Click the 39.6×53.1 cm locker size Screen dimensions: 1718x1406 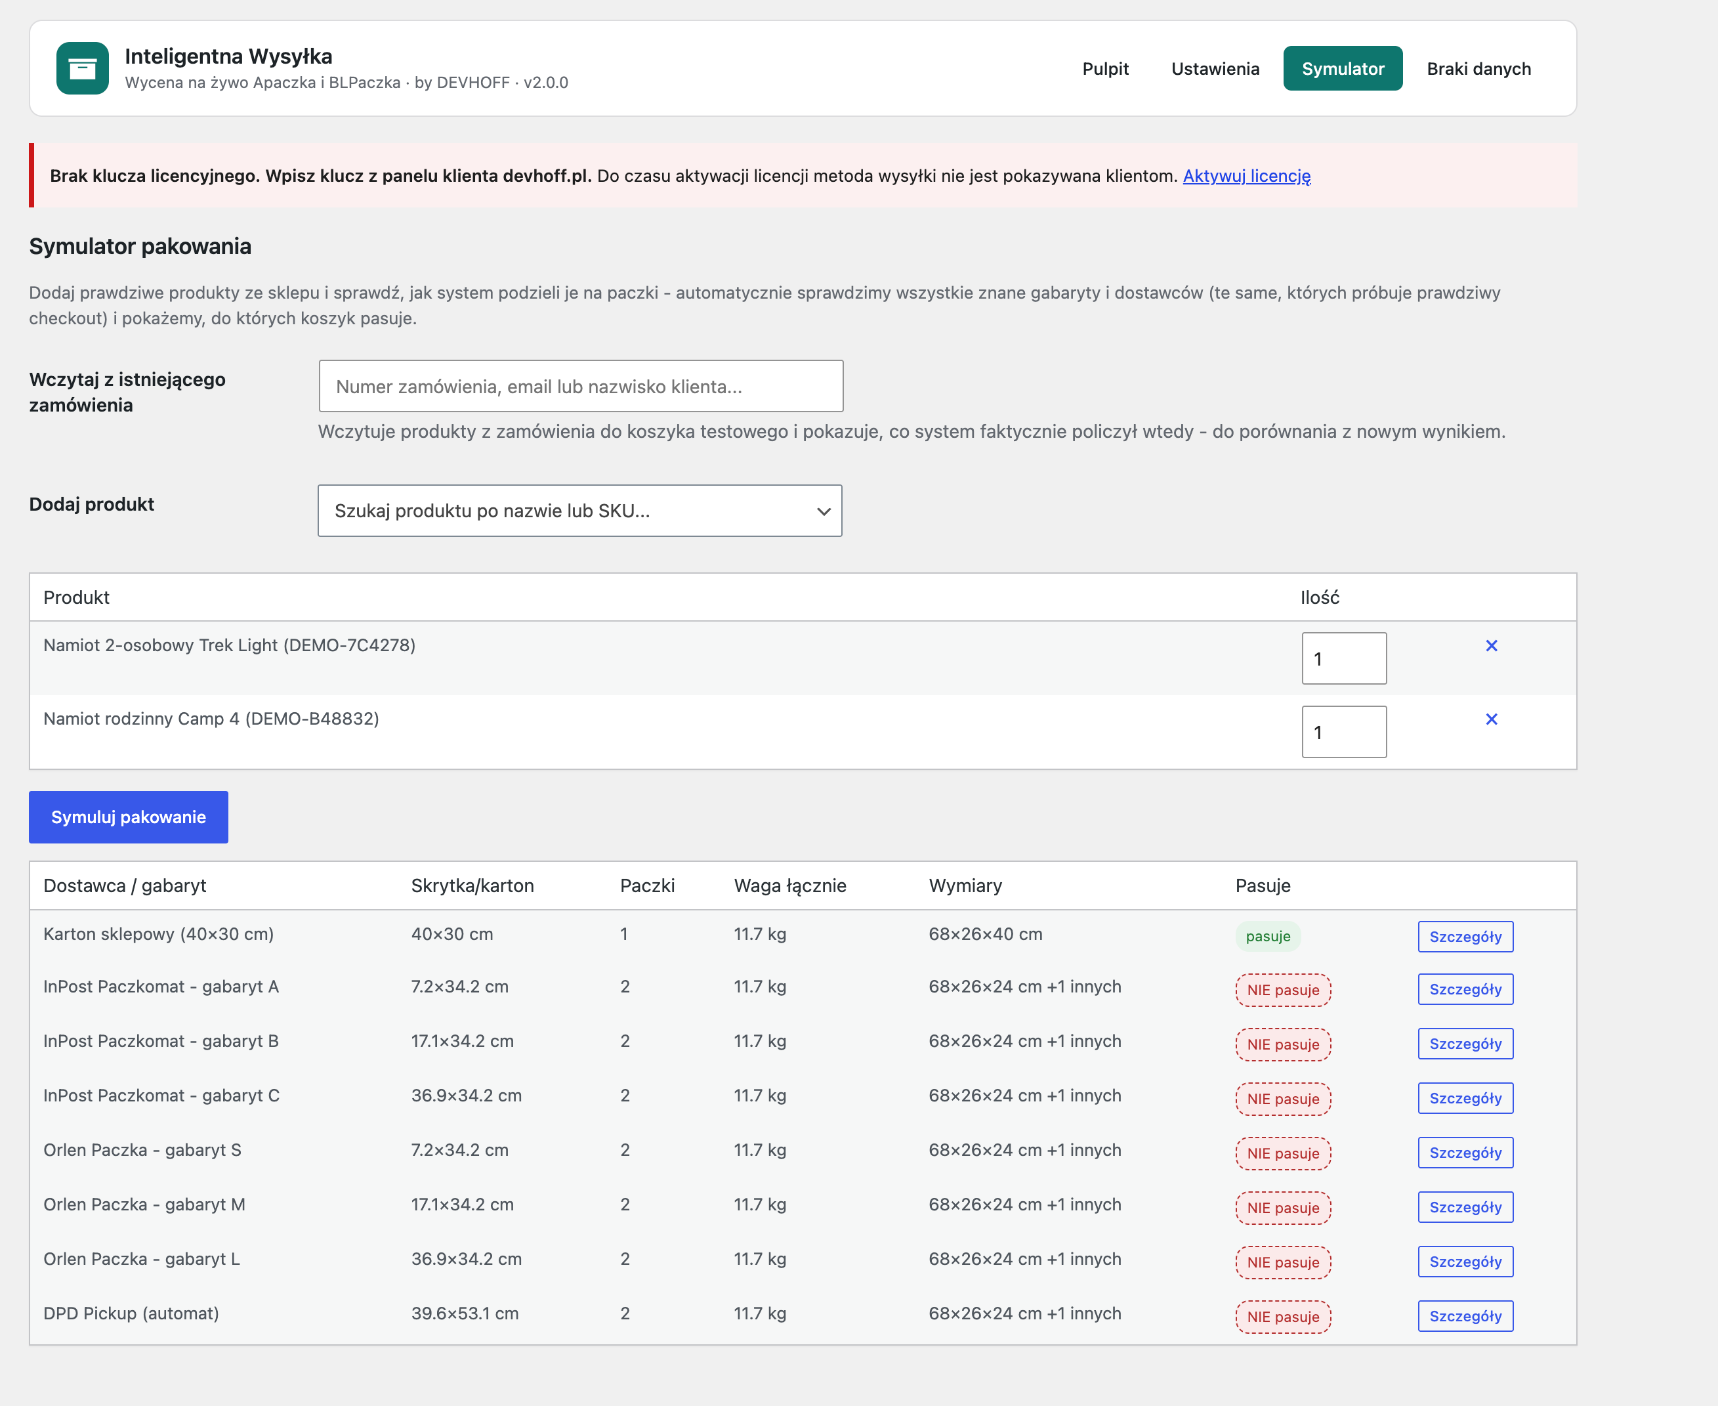click(x=465, y=1313)
